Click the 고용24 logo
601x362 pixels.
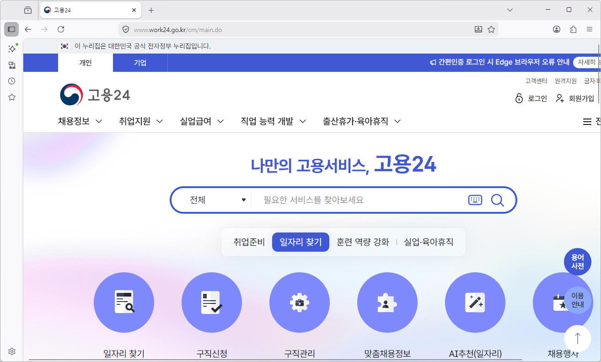pos(95,95)
